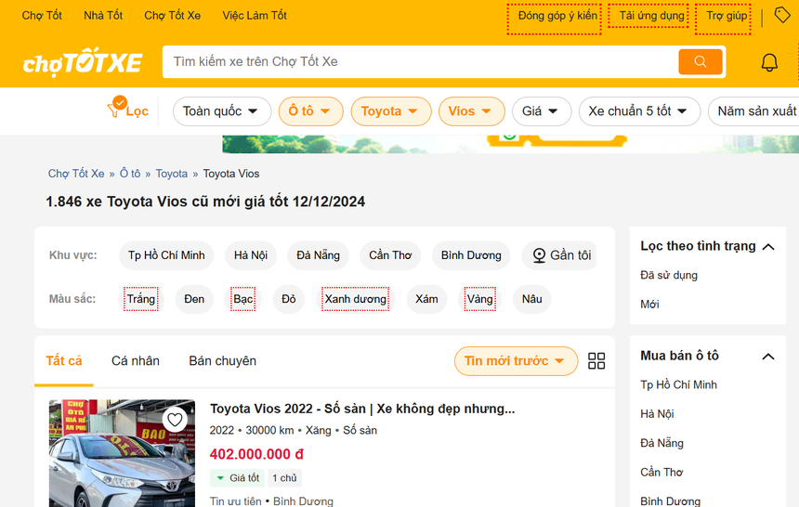The image size is (799, 507).
Task: Collapse the Mua bán ô tô section
Action: click(x=768, y=357)
